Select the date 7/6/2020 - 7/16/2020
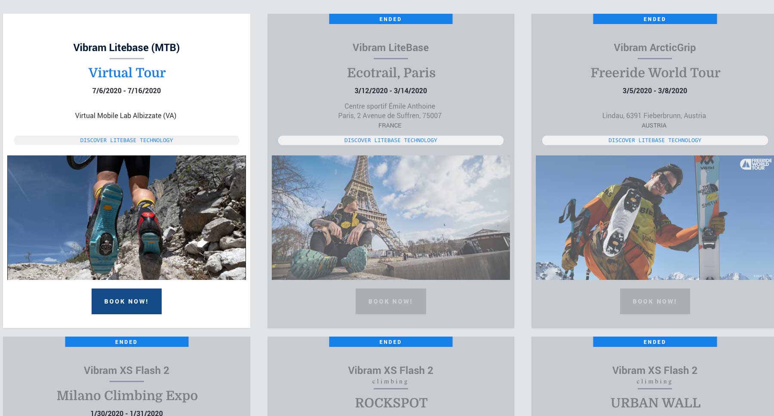Image resolution: width=774 pixels, height=416 pixels. click(126, 91)
